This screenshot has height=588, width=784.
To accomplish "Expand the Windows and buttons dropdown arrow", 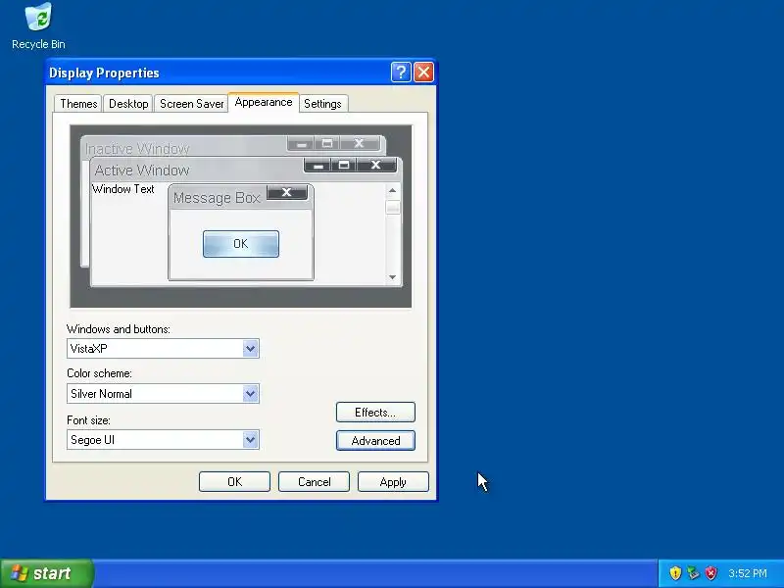I will pyautogui.click(x=250, y=349).
